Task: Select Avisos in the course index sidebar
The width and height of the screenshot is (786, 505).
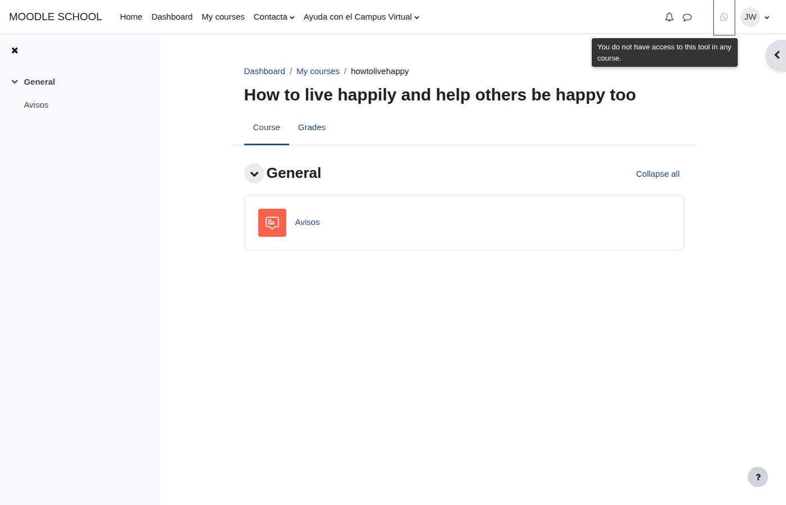Action: point(36,105)
